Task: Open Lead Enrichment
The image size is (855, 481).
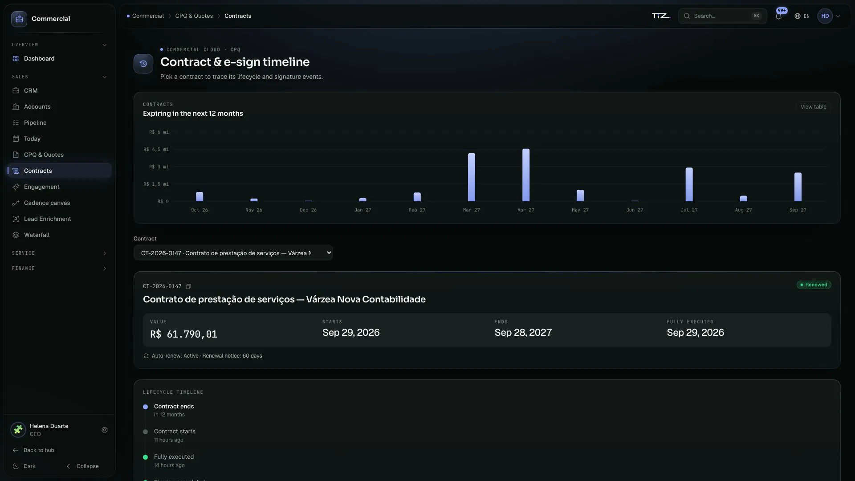Action: [x=59, y=219]
